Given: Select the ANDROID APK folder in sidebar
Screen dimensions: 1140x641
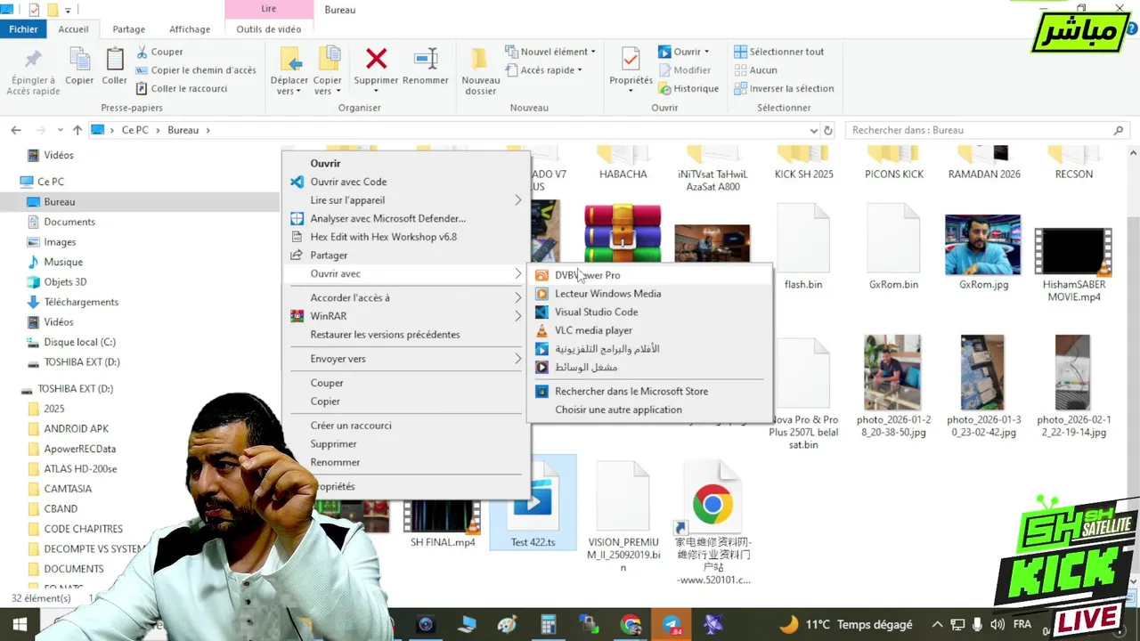Looking at the screenshot, I should [x=76, y=429].
